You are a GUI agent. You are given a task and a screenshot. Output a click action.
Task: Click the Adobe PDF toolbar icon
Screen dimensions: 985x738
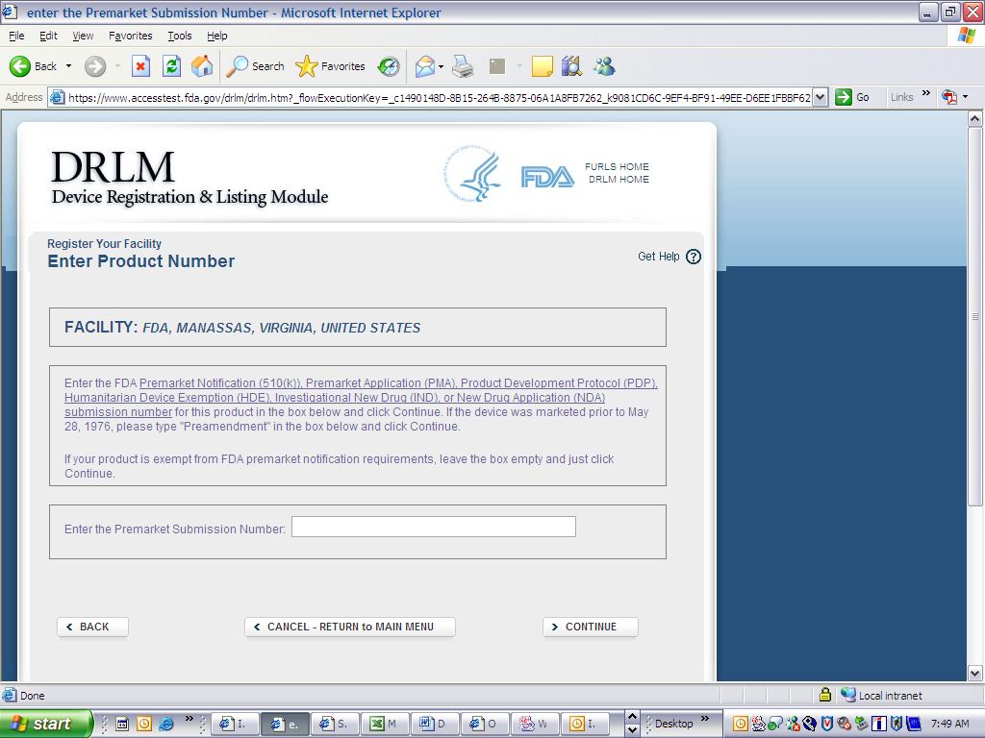pyautogui.click(x=949, y=97)
